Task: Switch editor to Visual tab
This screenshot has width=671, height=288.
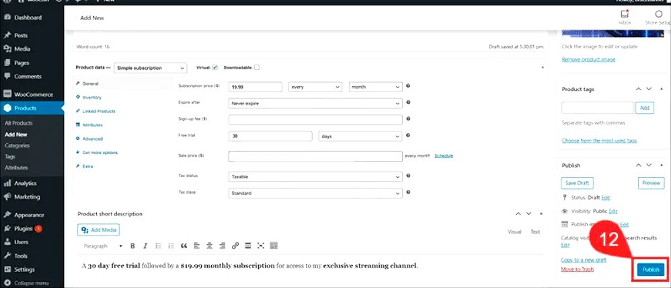Action: tap(514, 231)
